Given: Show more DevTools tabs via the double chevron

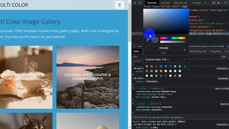Looking at the screenshot, I should click(x=206, y=3).
